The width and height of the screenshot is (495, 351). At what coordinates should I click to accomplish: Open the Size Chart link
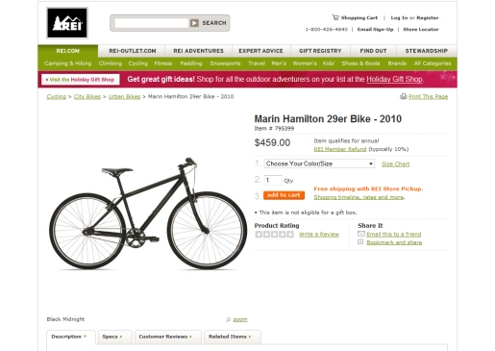tap(395, 164)
